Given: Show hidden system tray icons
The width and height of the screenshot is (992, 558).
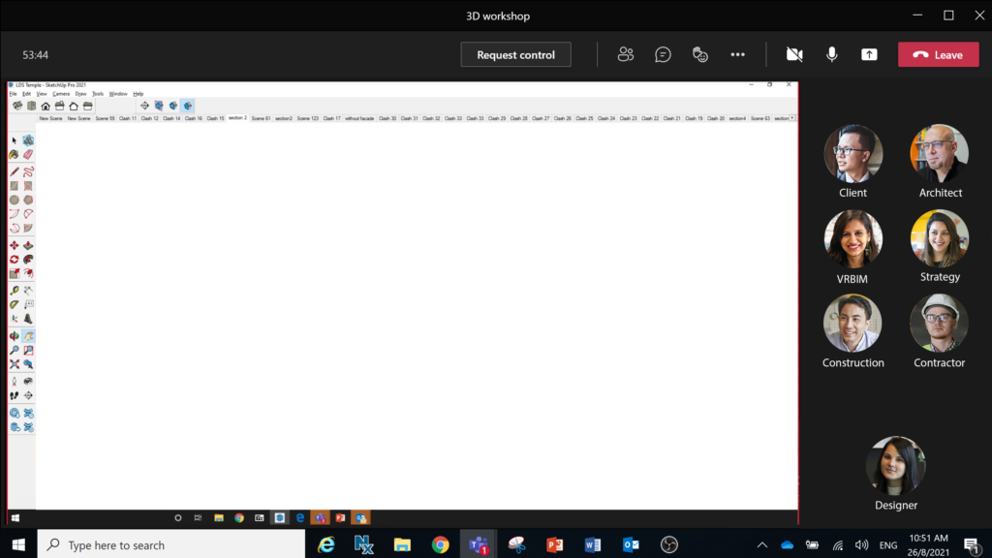Looking at the screenshot, I should (762, 545).
